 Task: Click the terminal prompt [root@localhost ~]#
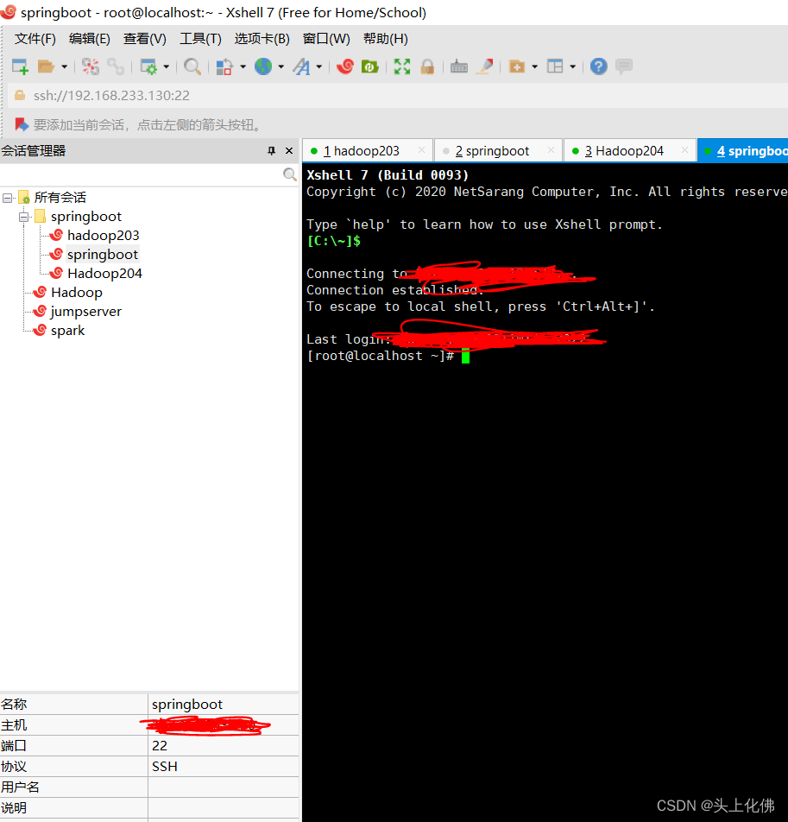(381, 356)
